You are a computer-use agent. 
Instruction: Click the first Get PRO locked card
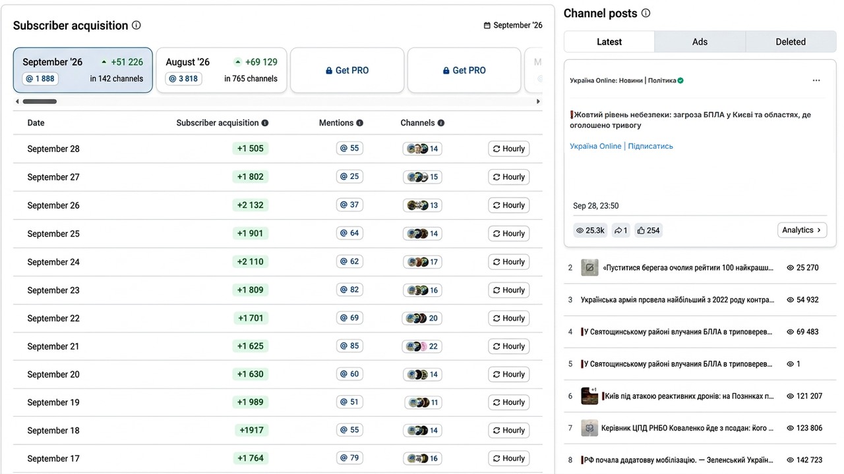pyautogui.click(x=347, y=70)
